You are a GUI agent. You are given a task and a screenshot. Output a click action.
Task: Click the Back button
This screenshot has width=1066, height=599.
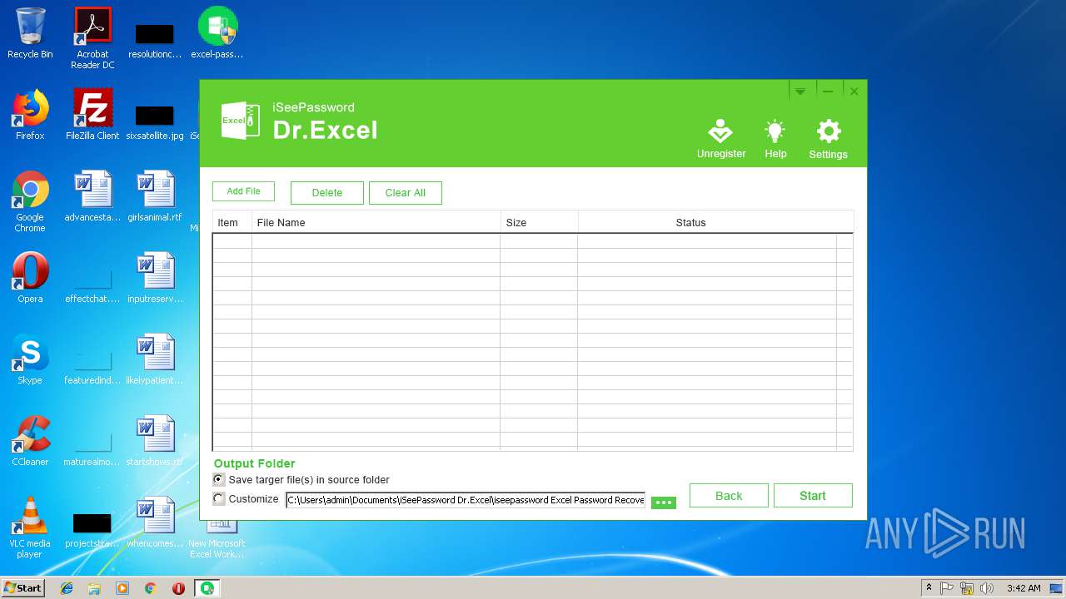click(729, 495)
